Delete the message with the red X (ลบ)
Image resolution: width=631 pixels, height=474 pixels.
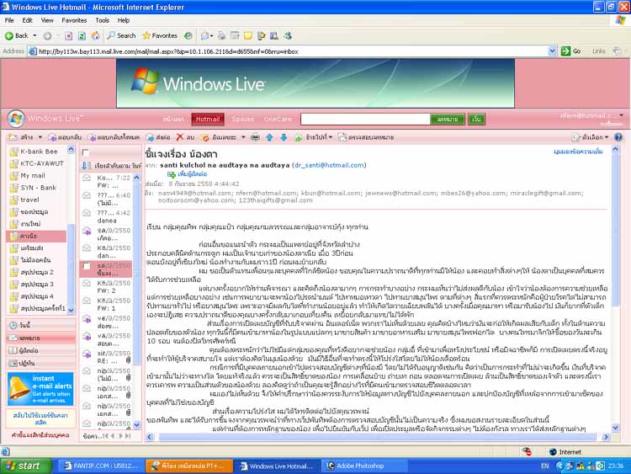click(x=185, y=137)
